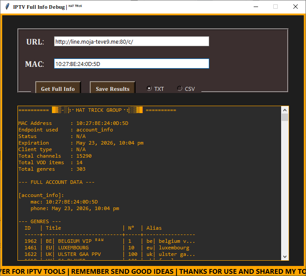Click the MAC label

click(34, 64)
